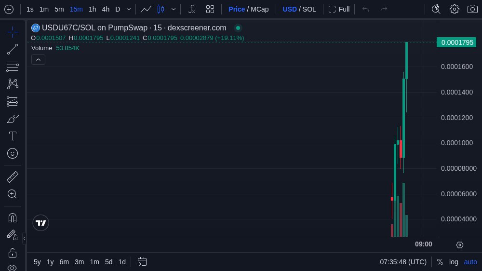Image resolution: width=482 pixels, height=271 pixels.
Task: Click the Full screen button
Action: tap(339, 9)
